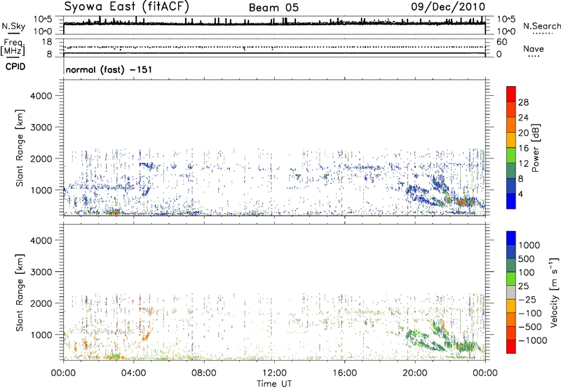Click the "60" Nave axis value
The height and width of the screenshot is (388, 561).
tap(501, 42)
